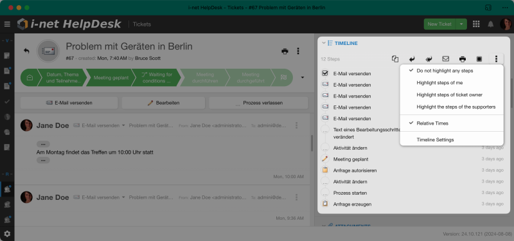
Task: Open the title bar more options ellipsis
Action: pyautogui.click(x=505, y=8)
